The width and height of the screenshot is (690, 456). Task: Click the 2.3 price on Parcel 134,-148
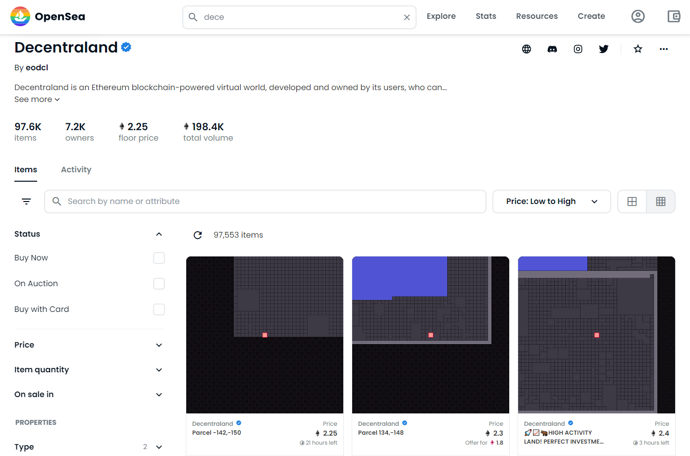pos(494,433)
